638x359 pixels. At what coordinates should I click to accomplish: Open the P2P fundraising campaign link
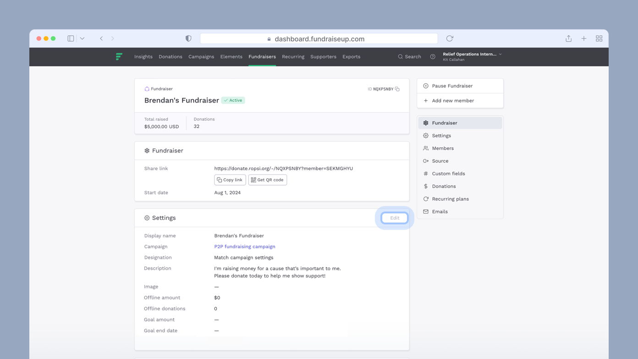point(245,246)
